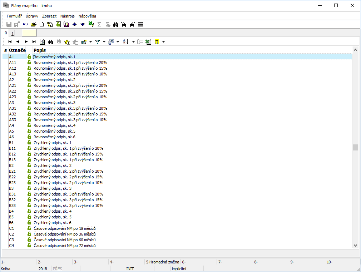The image size is (361, 272).
Task: Open the dropdown arrow beside the A-Z sort
Action: [133, 42]
